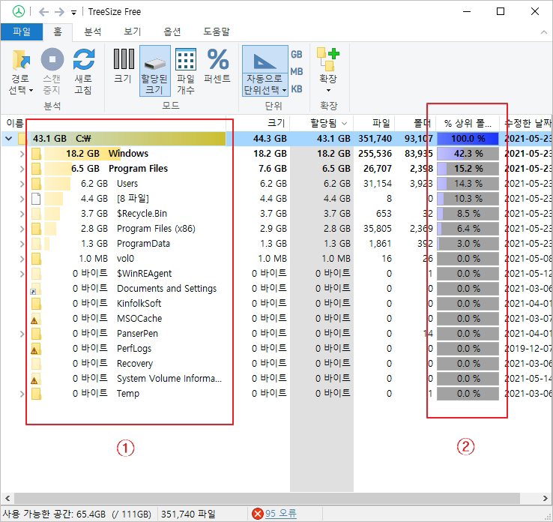Click Documents and Settings shortcut icon
The width and height of the screenshot is (553, 522).
[x=36, y=289]
